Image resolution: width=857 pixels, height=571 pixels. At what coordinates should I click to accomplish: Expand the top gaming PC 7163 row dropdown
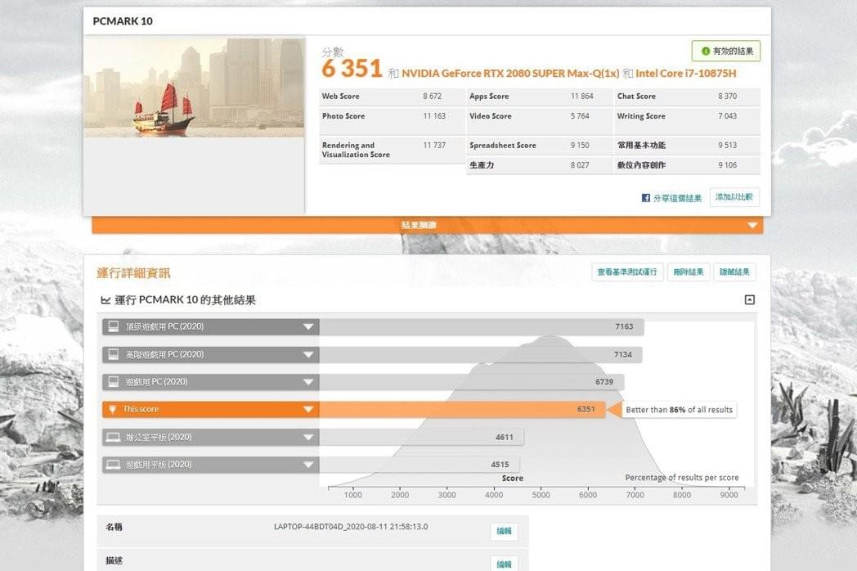[x=308, y=327]
